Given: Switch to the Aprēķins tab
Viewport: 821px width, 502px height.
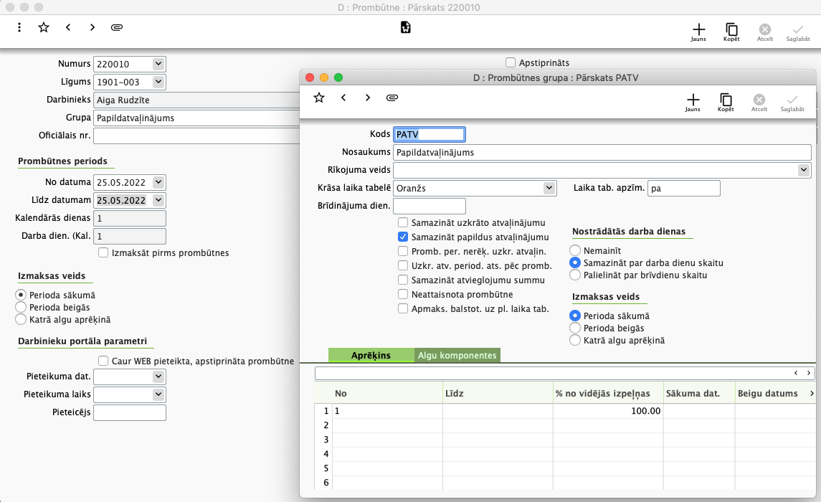Looking at the screenshot, I should (371, 355).
